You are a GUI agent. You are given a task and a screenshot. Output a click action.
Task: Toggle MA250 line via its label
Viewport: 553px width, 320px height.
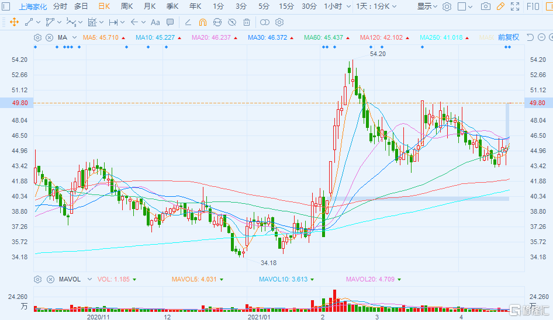click(441, 37)
